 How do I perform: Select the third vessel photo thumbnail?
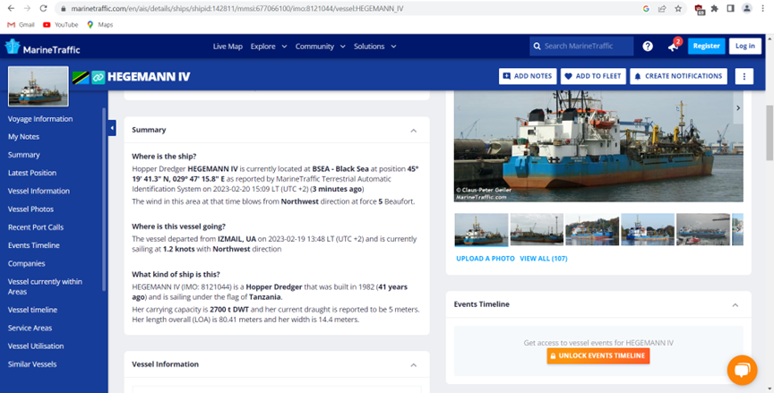tap(592, 229)
